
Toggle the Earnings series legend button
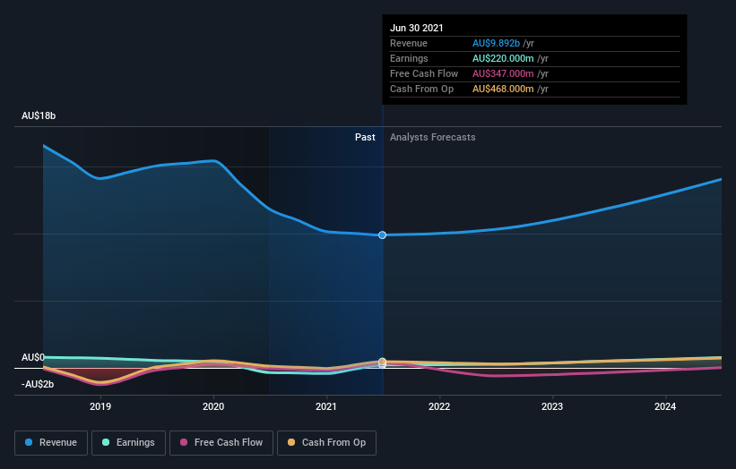click(x=128, y=443)
